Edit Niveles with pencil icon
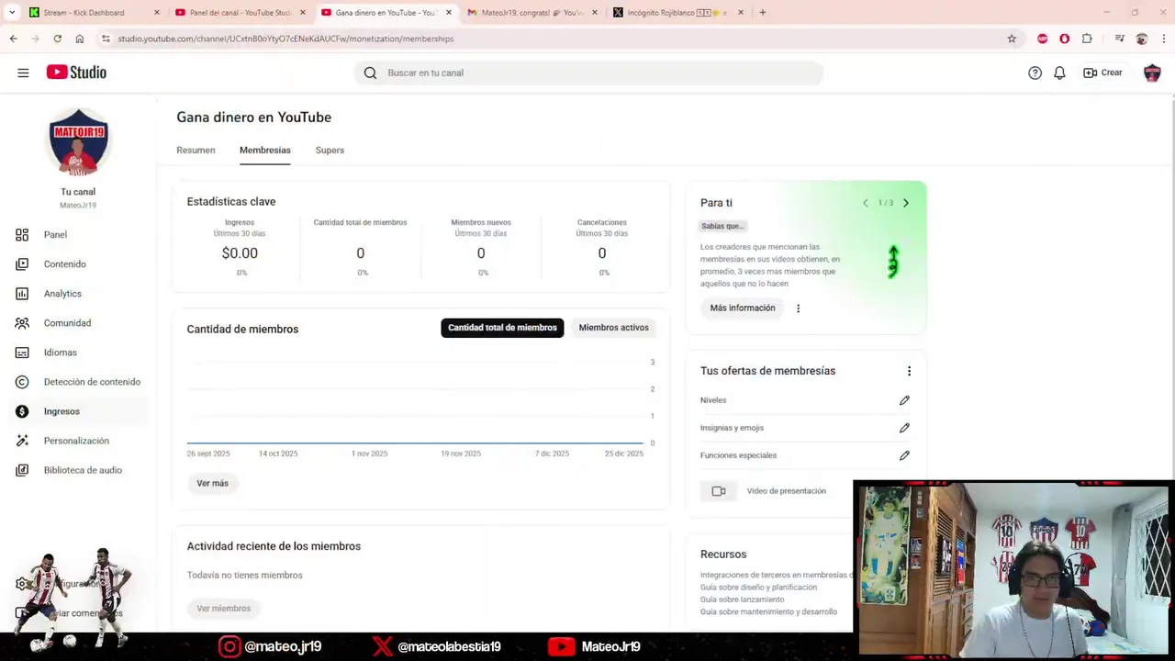This screenshot has height=661, width=1175. coord(904,400)
